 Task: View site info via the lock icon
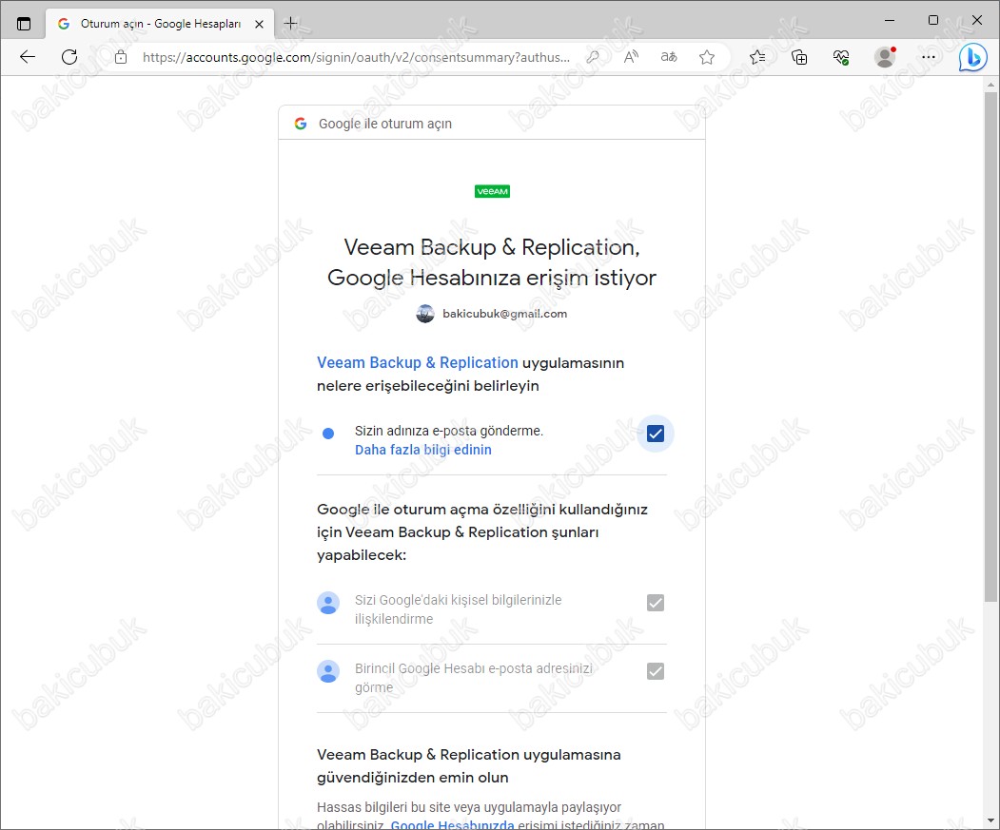click(121, 57)
